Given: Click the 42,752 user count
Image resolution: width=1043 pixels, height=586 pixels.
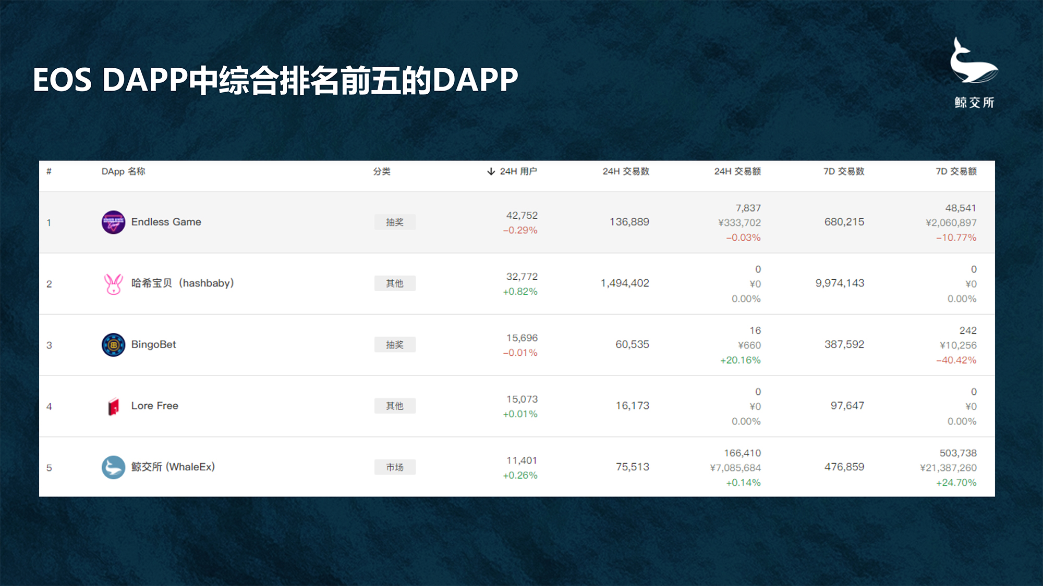Looking at the screenshot, I should [521, 215].
